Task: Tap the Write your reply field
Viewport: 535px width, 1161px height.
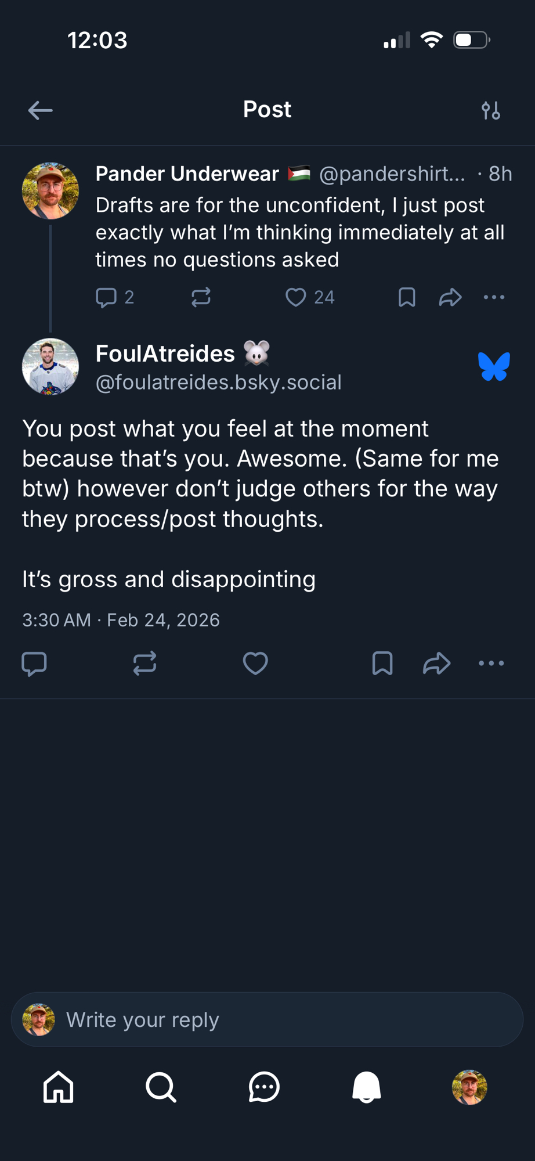Action: pyautogui.click(x=267, y=1020)
